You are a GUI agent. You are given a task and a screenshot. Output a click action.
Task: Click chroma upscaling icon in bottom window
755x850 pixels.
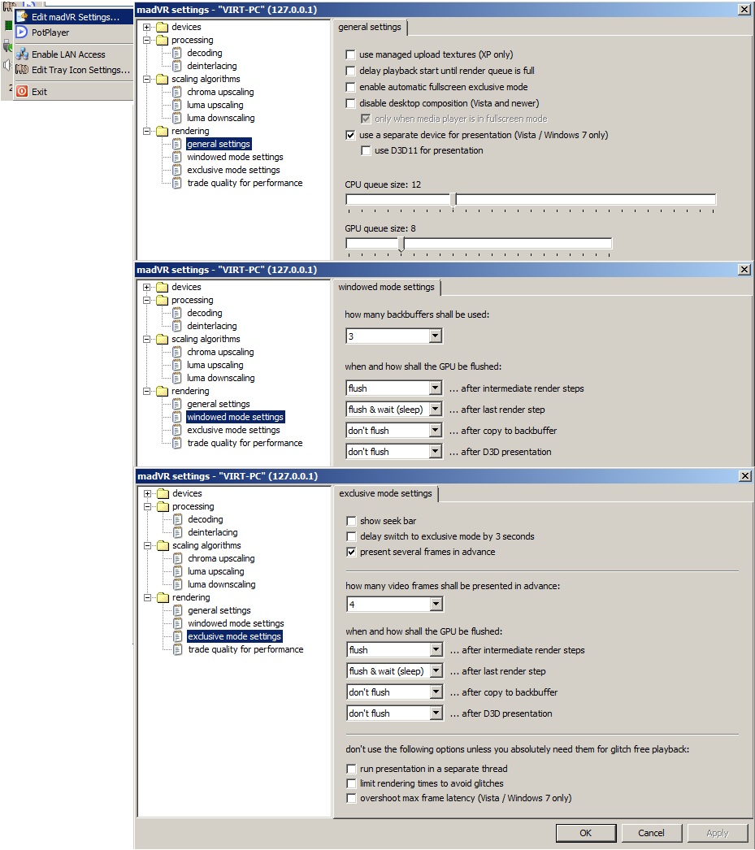tap(178, 559)
